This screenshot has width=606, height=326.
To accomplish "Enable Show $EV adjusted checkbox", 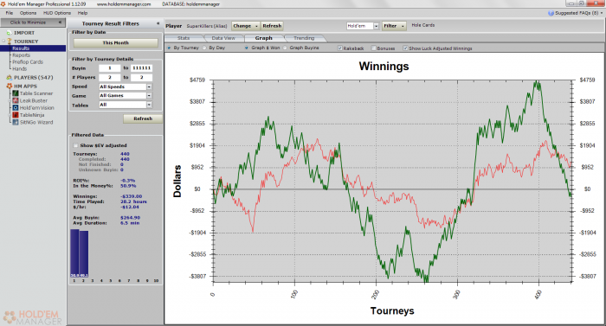I will click(x=76, y=145).
